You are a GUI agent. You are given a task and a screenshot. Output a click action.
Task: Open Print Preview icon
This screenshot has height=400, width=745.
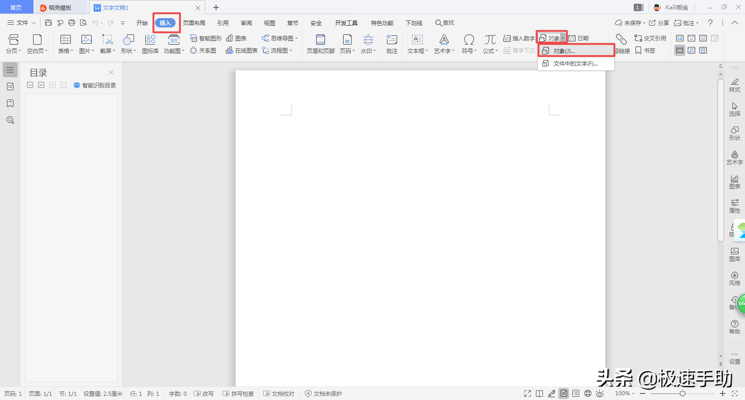pyautogui.click(x=83, y=23)
